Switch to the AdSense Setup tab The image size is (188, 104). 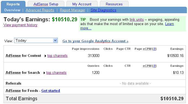coord(46,4)
